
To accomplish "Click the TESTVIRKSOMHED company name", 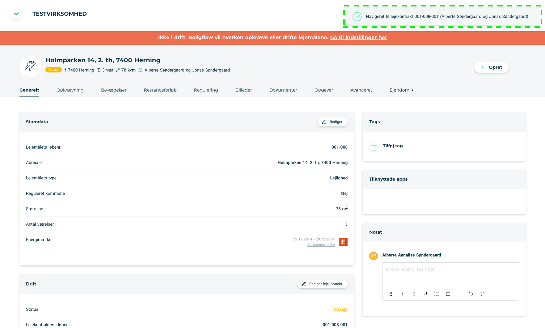I will 60,14.
